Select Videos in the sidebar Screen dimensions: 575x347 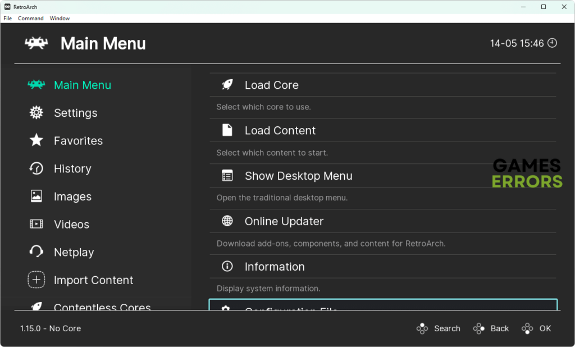71,225
